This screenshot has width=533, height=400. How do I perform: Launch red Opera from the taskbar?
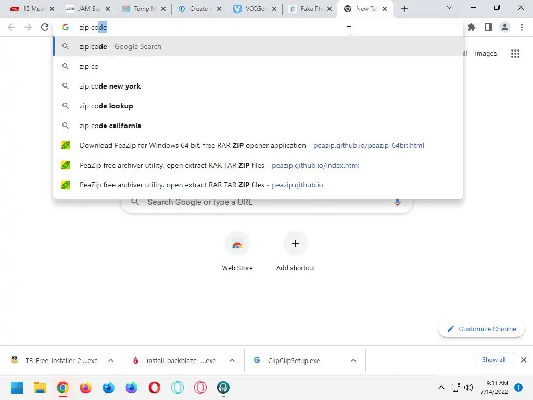tap(154, 387)
